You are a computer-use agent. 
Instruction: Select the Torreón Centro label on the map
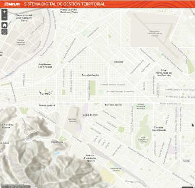pyautogui.click(x=90, y=75)
